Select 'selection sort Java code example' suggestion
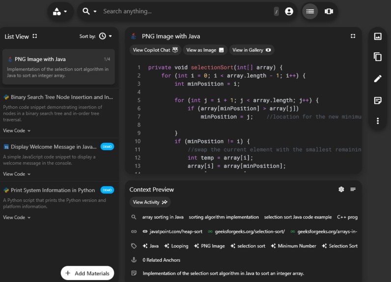 (298, 217)
